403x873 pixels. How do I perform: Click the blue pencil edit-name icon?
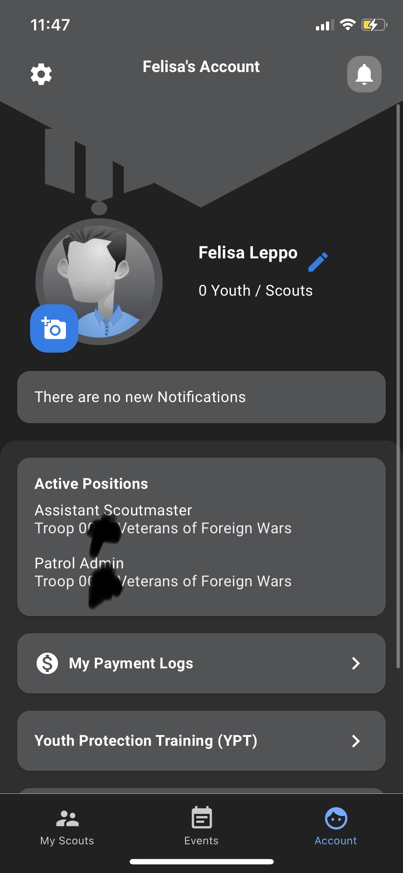tap(318, 262)
